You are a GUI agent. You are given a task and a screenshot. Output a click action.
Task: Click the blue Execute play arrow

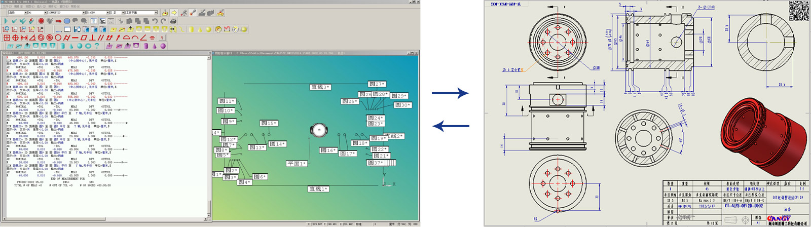click(x=6, y=21)
